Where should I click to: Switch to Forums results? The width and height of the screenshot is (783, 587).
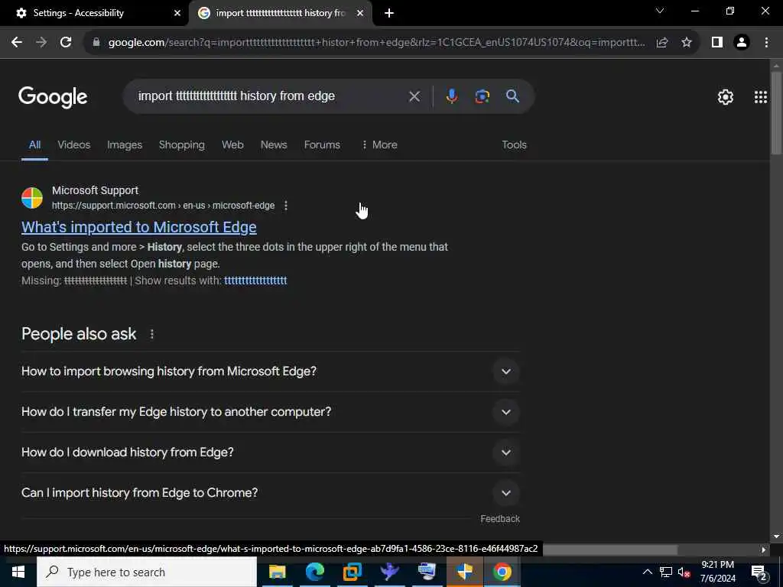click(x=322, y=144)
